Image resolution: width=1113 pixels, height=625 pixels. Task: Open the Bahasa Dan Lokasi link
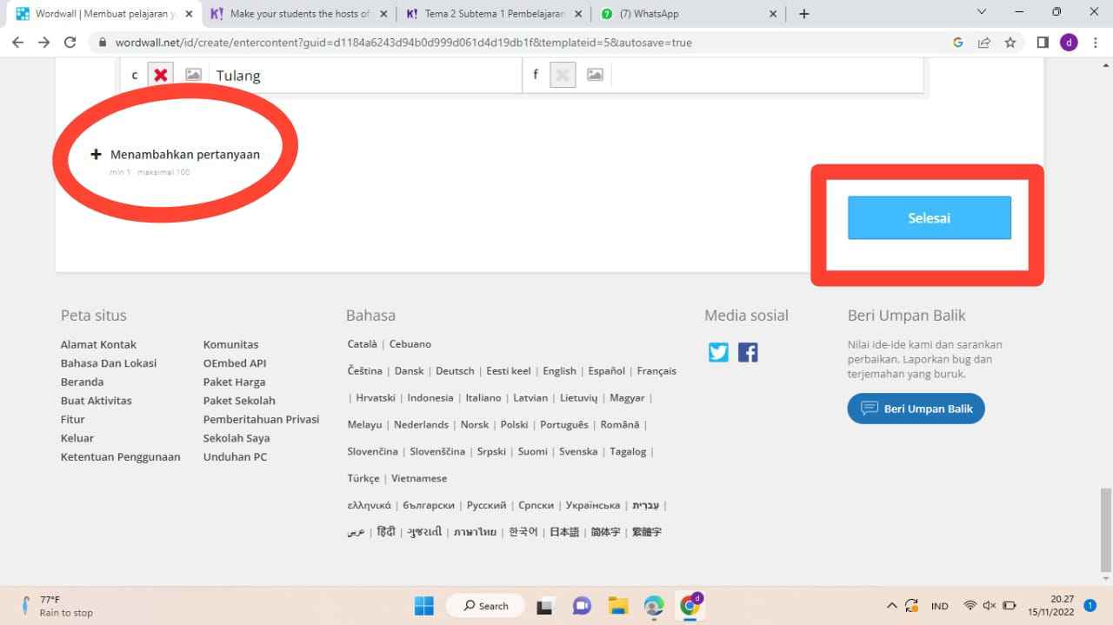pos(109,363)
